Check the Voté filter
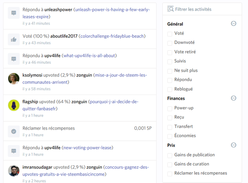Image resolution: width=248 pixels, height=183 pixels. pyautogui.click(x=170, y=34)
